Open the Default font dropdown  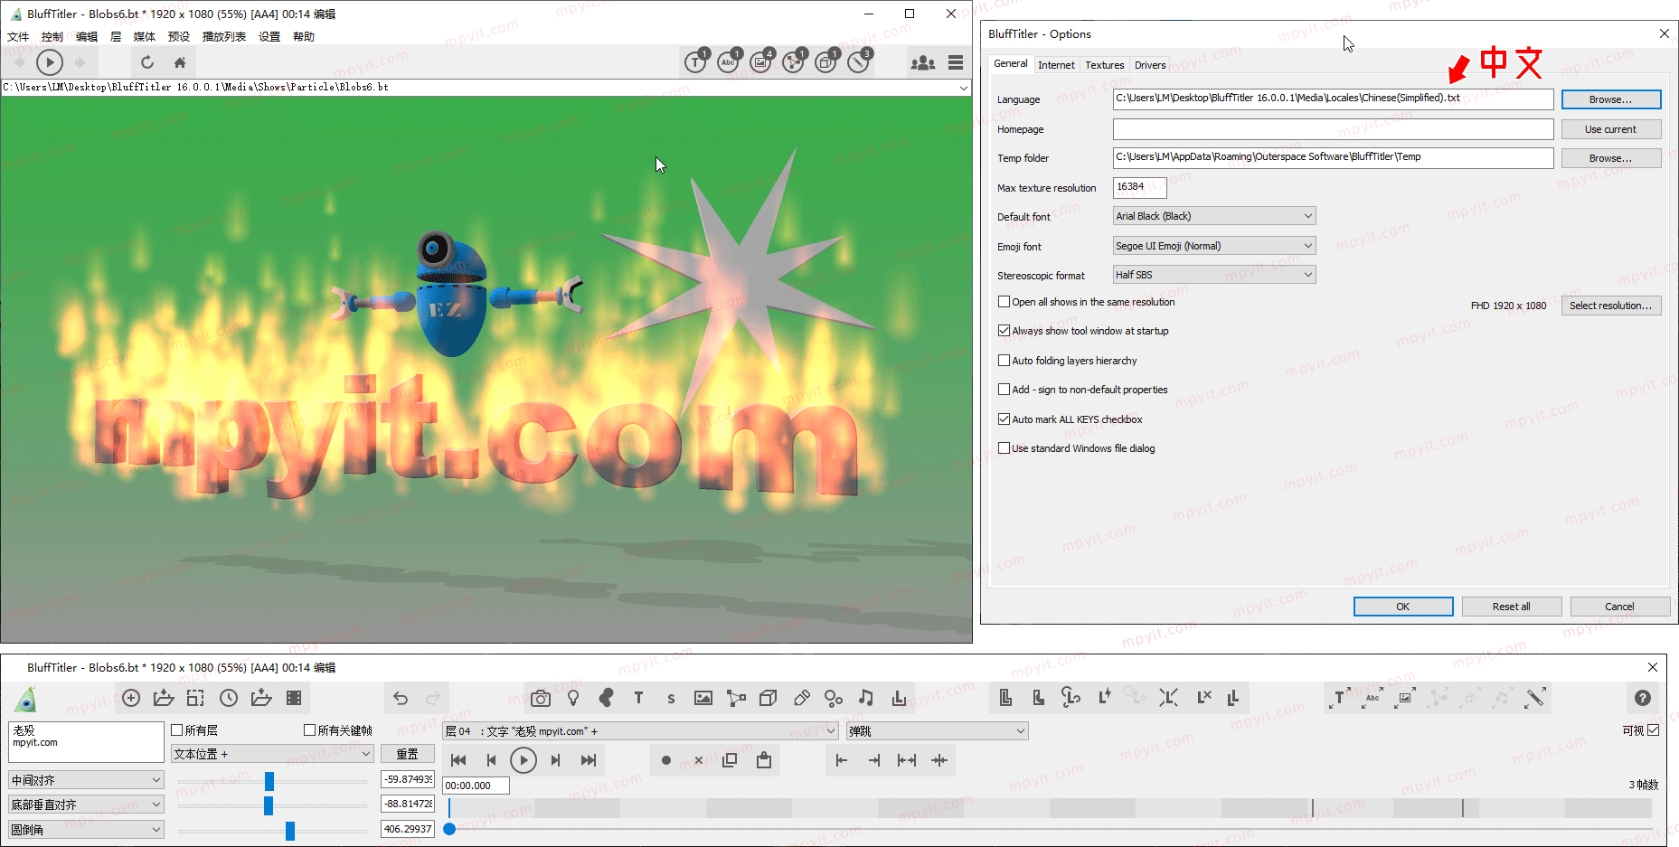click(1214, 216)
